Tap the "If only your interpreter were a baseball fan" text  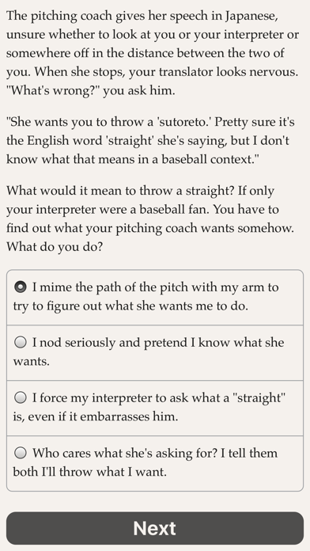[x=142, y=200]
